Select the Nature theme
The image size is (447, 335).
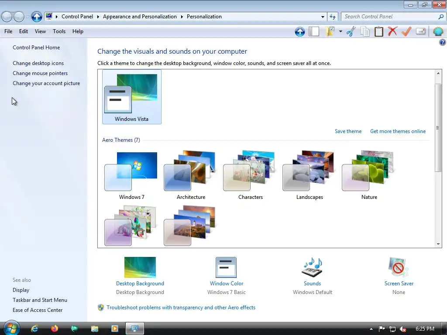pyautogui.click(x=369, y=175)
